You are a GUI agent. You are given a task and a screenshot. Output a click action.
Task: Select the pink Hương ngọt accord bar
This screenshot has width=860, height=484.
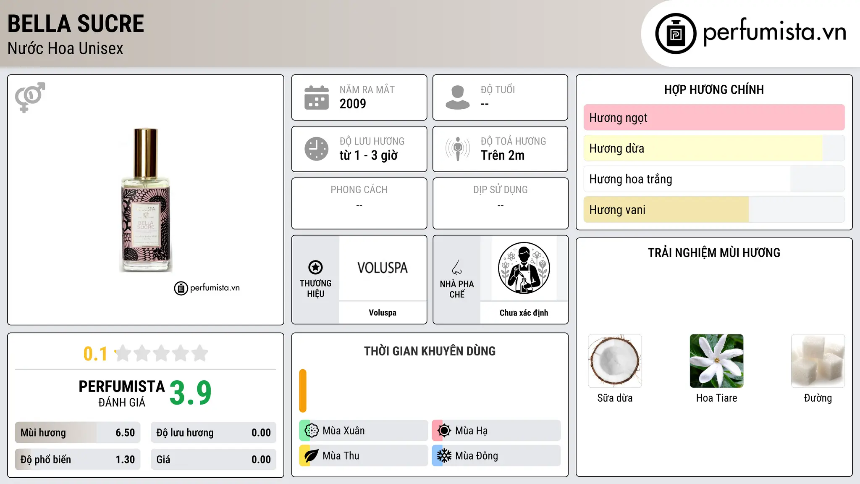tap(714, 118)
